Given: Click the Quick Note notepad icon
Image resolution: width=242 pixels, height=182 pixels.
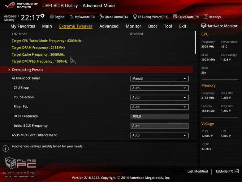Looking at the screenshot, I should [x=175, y=17].
